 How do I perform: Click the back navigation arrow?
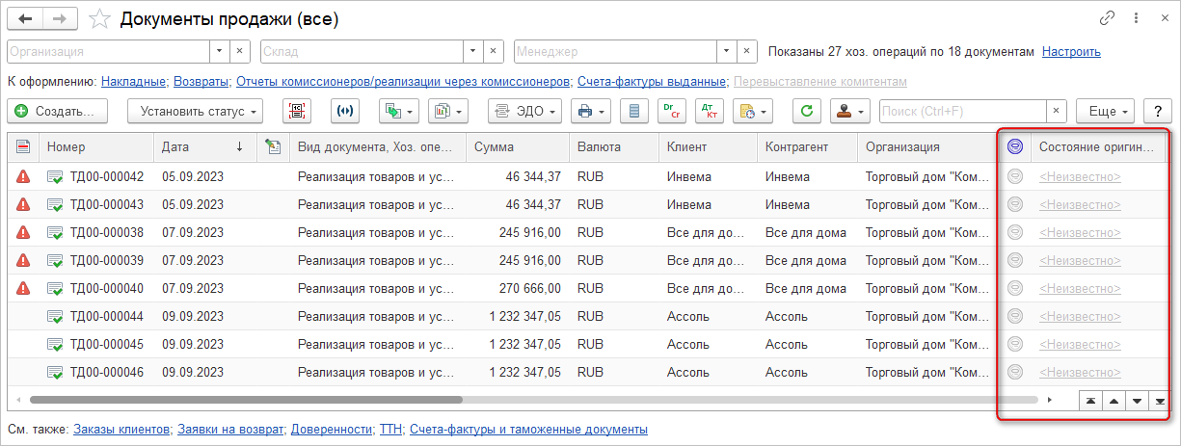click(x=26, y=19)
